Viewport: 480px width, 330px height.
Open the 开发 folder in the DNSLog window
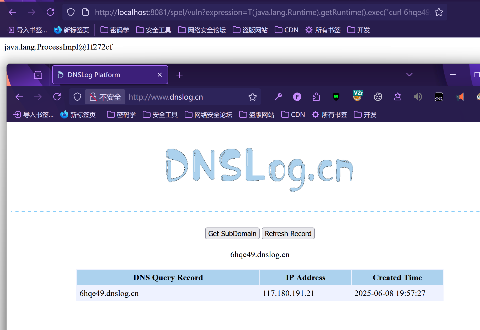coord(365,115)
